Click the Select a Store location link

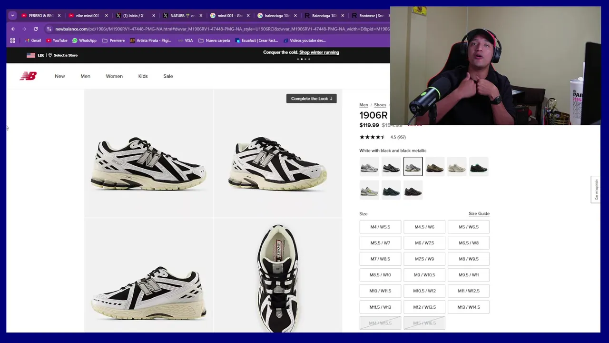[x=63, y=55]
